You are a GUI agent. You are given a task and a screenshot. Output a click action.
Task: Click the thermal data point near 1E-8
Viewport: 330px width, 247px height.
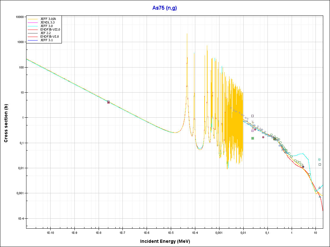[108, 102]
